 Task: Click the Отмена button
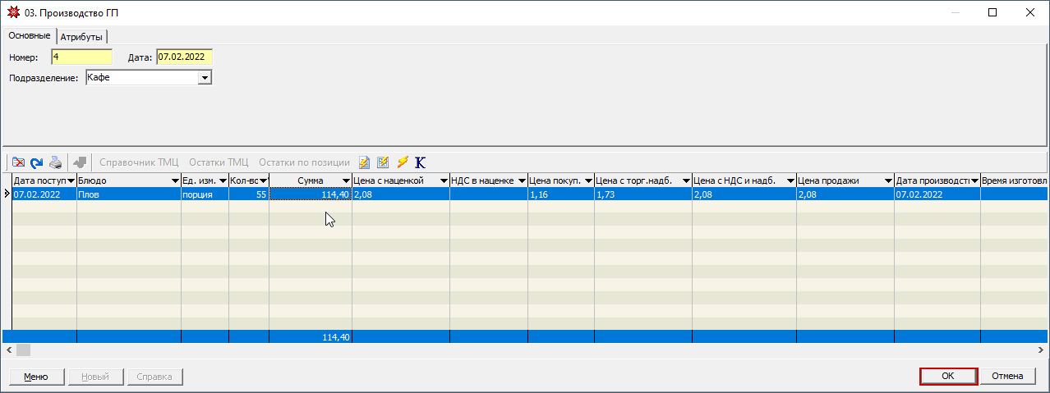pos(1007,376)
